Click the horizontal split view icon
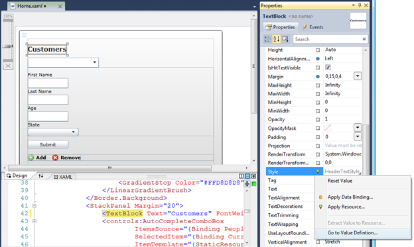Screen dimensions: 414x247 (247, 176)
